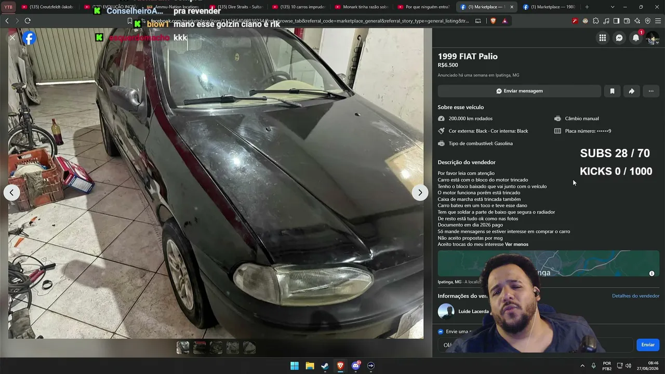
Task: Reload the current page
Action: (28, 21)
